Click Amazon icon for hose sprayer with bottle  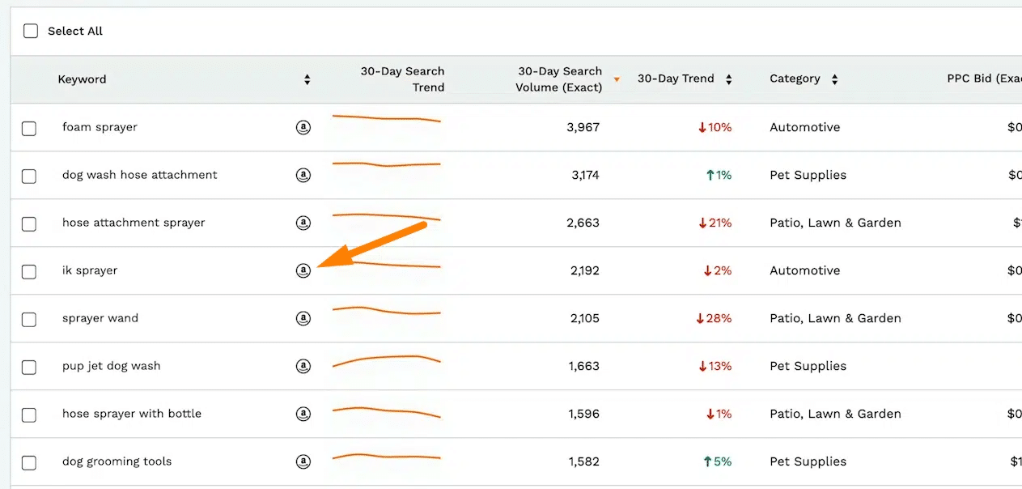tap(303, 414)
